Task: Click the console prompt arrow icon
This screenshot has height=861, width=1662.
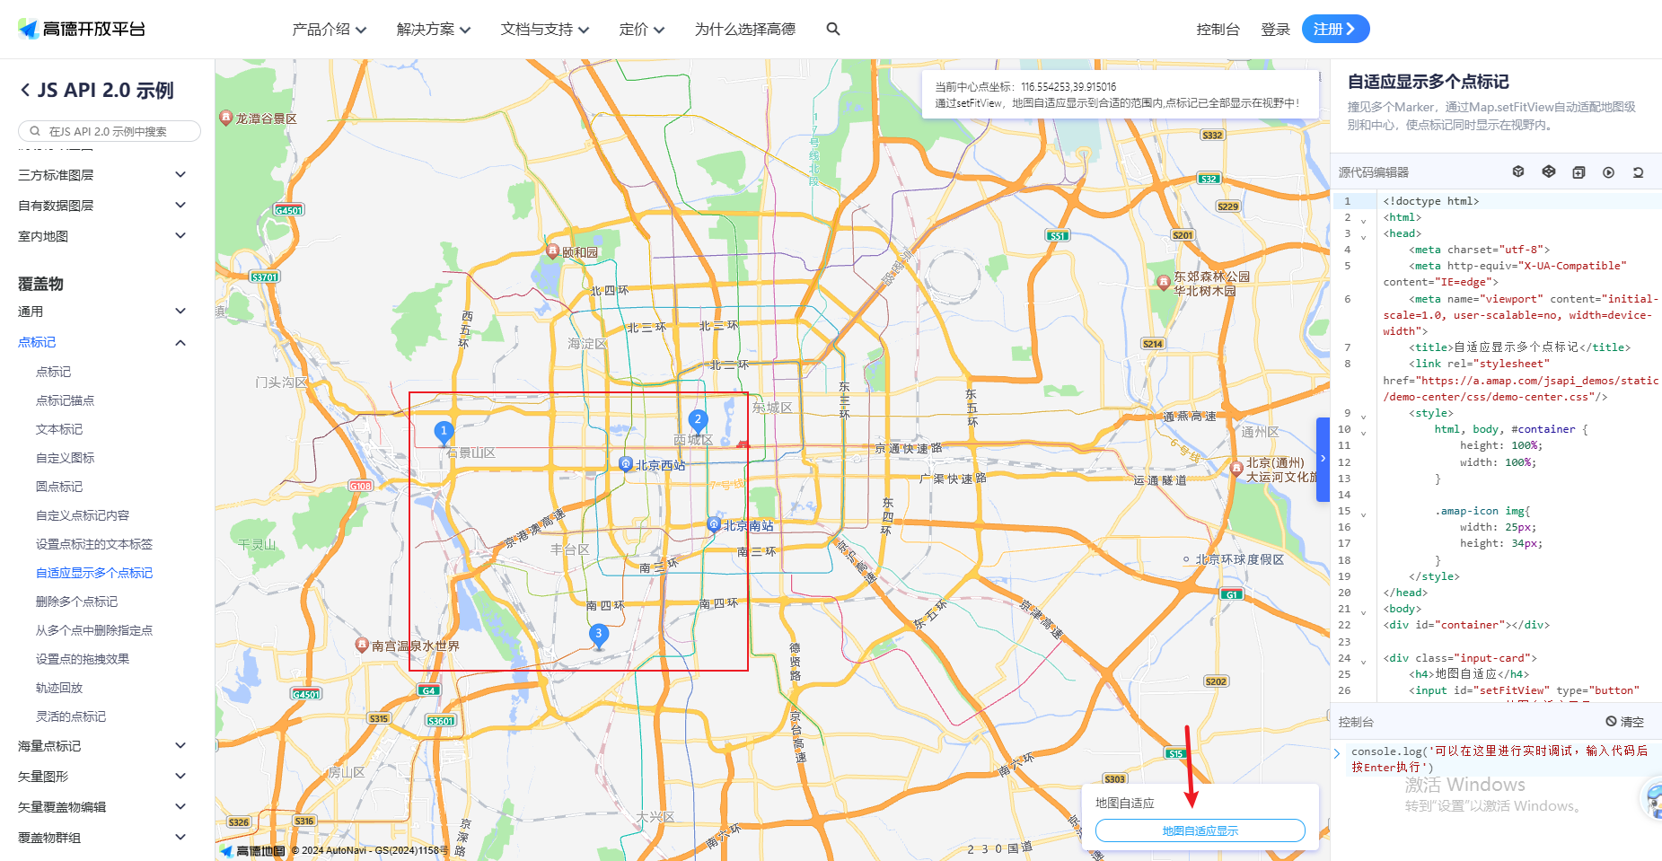Action: coord(1337,752)
